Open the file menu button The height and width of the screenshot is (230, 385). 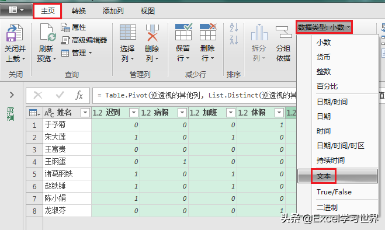pyautogui.click(x=16, y=11)
